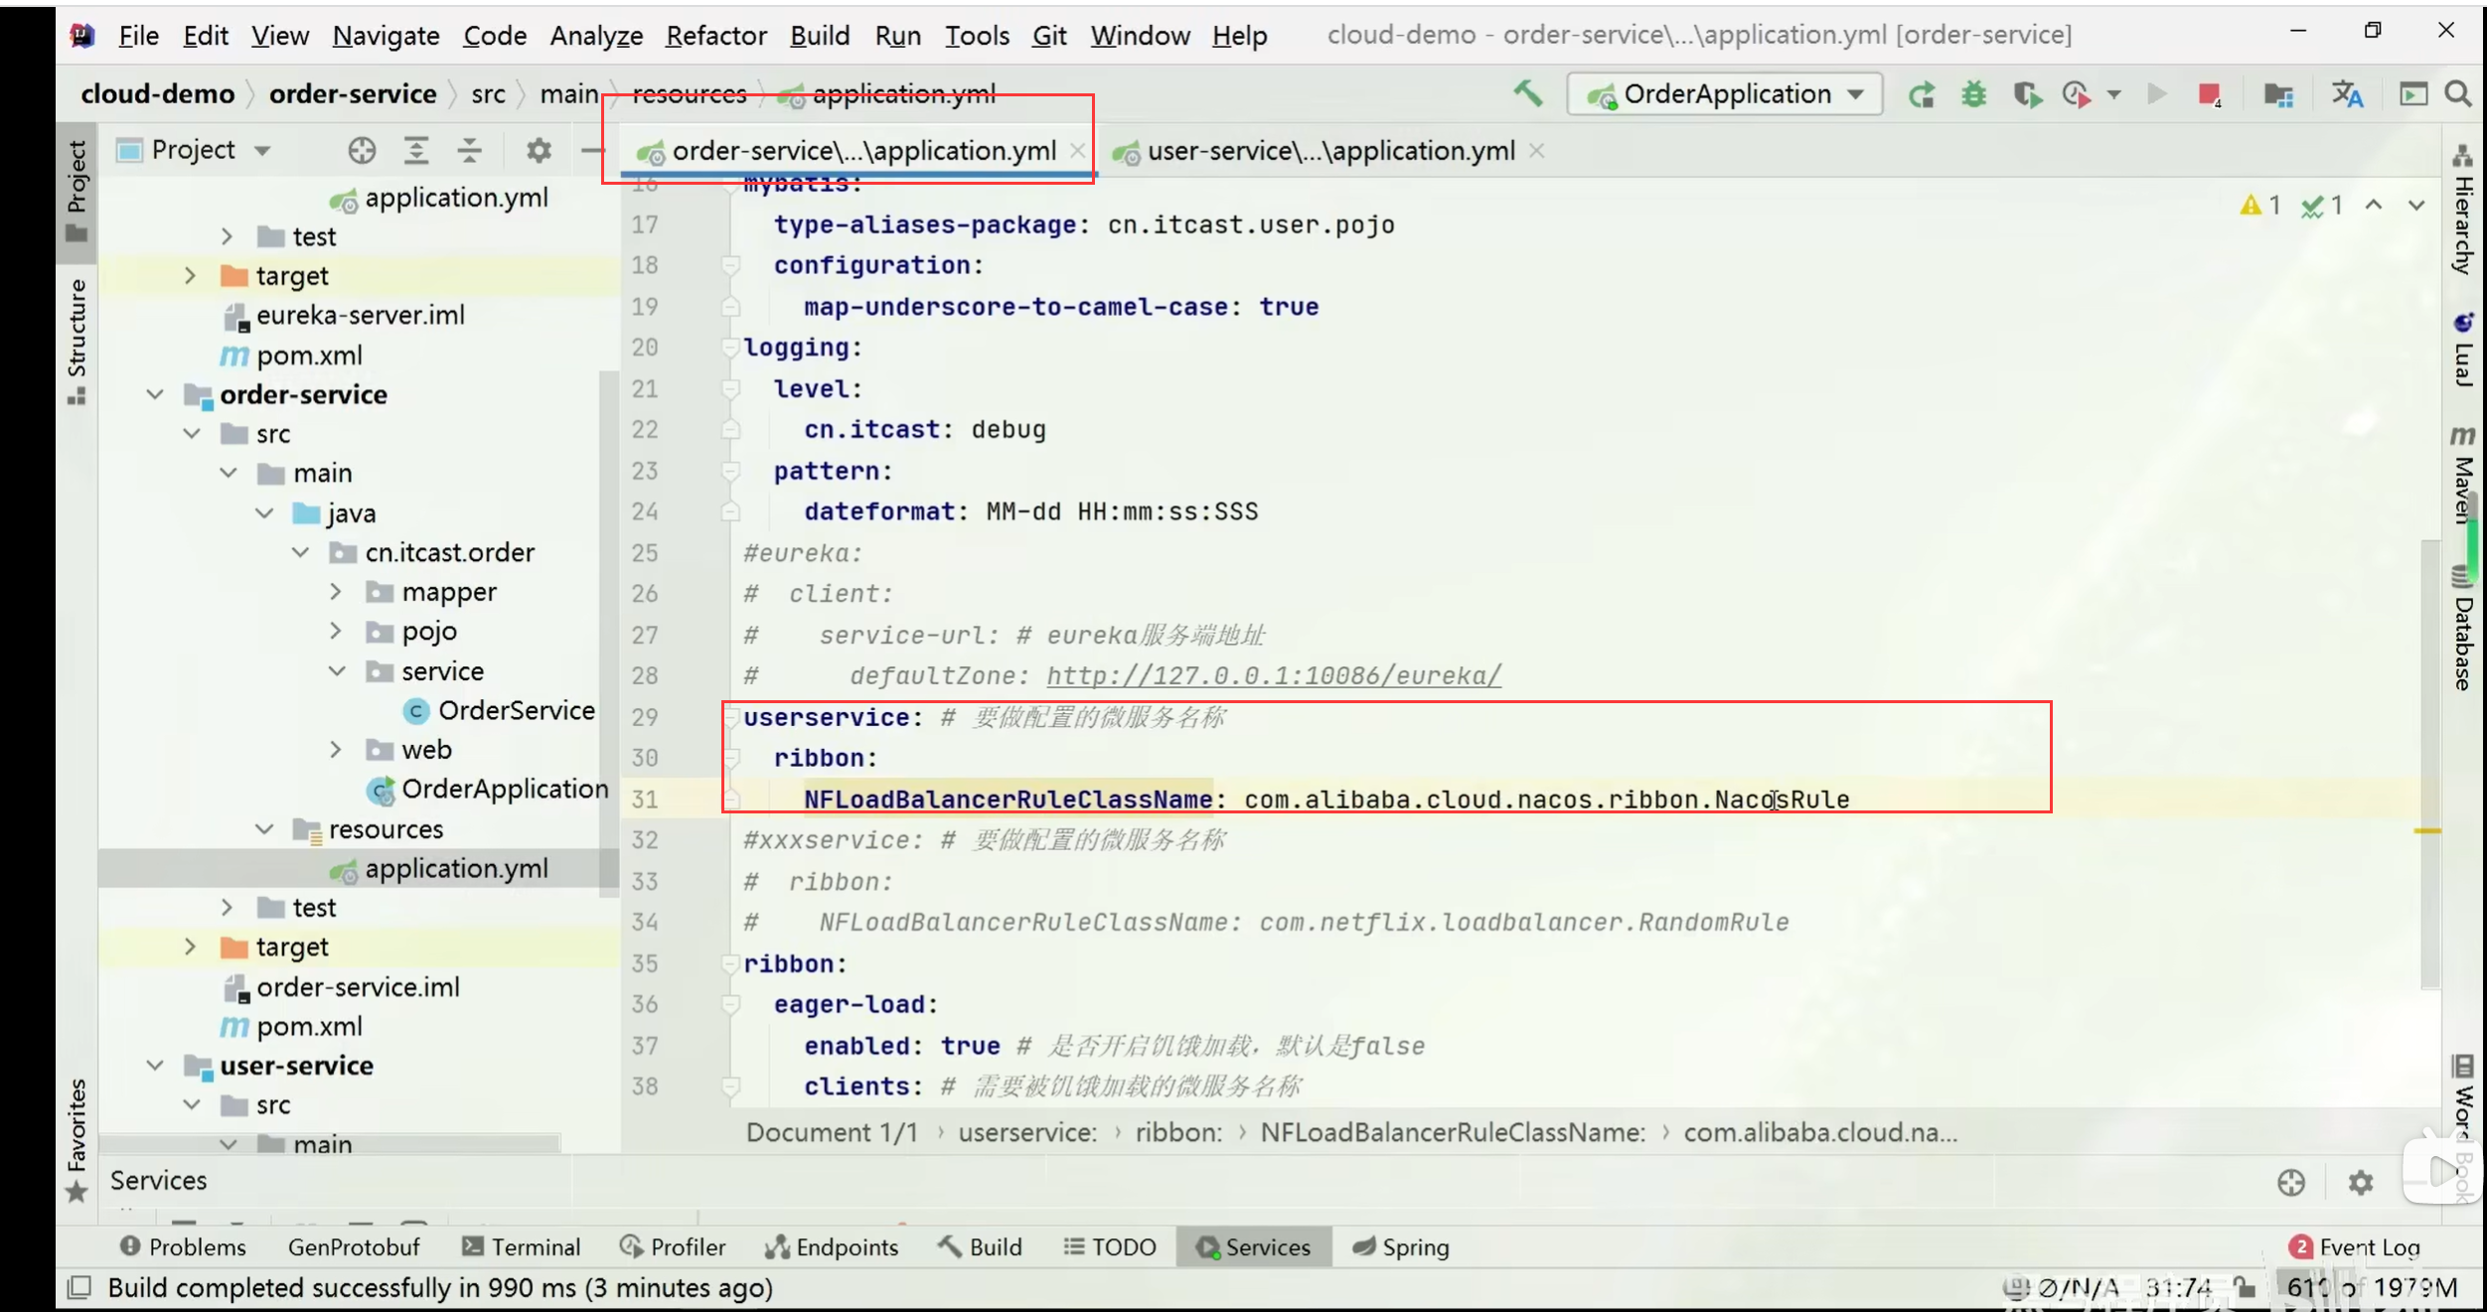
Task: Toggle the file read-only lock icon in status bar
Action: tap(2244, 1287)
